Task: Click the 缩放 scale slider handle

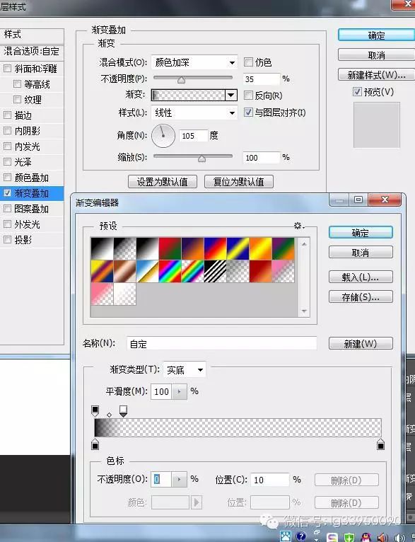Action: 202,158
